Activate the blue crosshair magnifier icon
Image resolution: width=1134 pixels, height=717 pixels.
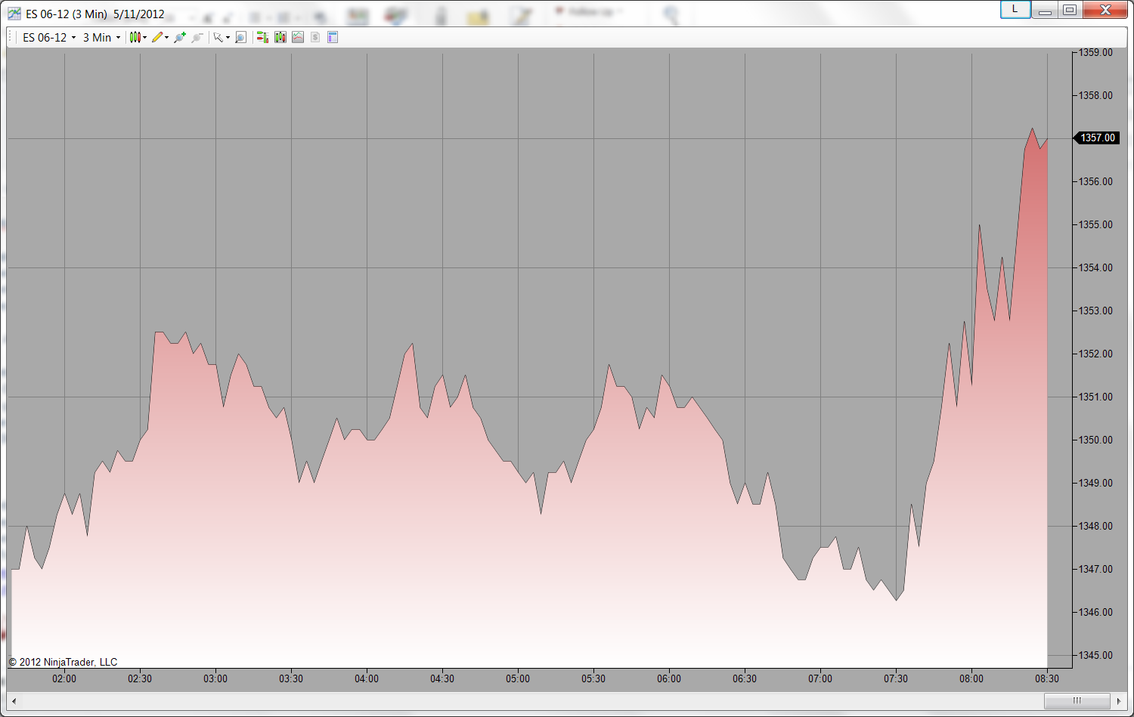click(x=241, y=37)
